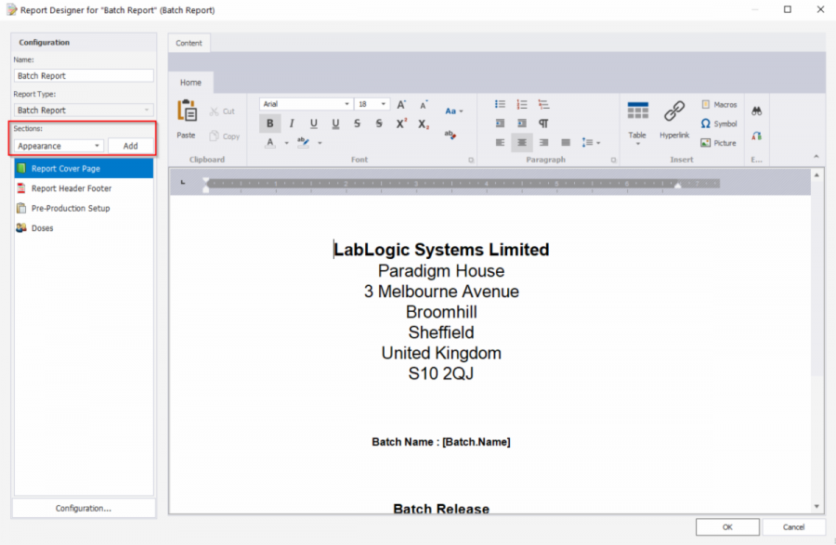The image size is (836, 545).
Task: Apply numbered list formatting
Action: 521,104
